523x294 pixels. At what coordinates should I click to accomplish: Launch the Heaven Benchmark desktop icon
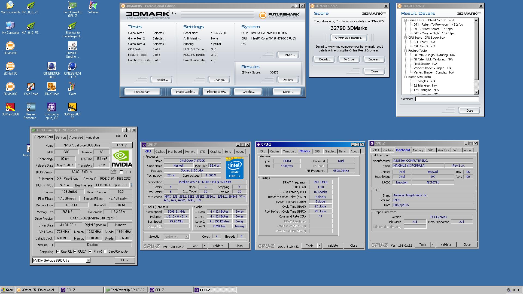click(31, 111)
